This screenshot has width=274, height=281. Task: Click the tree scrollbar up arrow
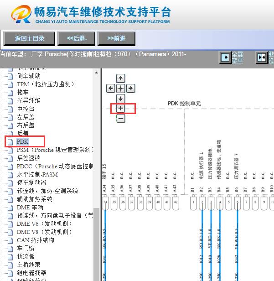click(x=96, y=73)
